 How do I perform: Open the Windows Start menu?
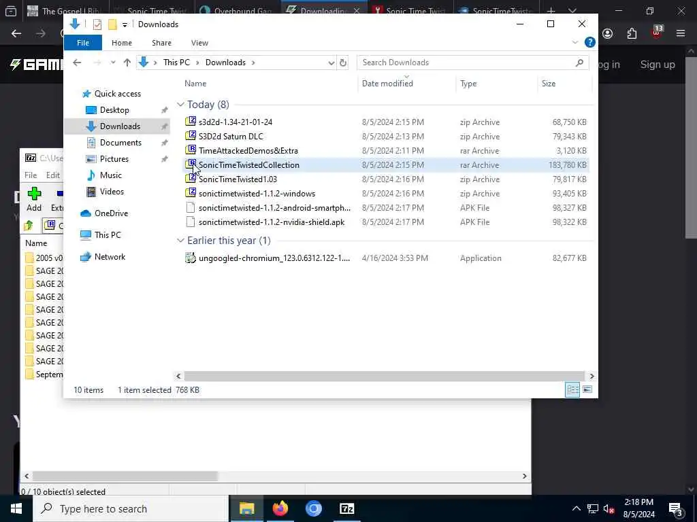tap(16, 508)
